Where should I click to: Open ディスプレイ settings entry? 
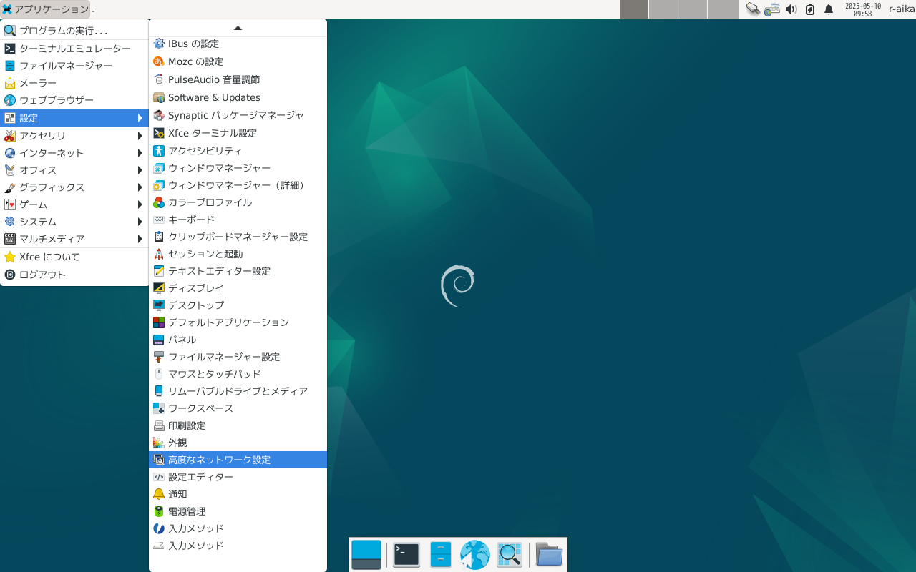tap(238, 288)
